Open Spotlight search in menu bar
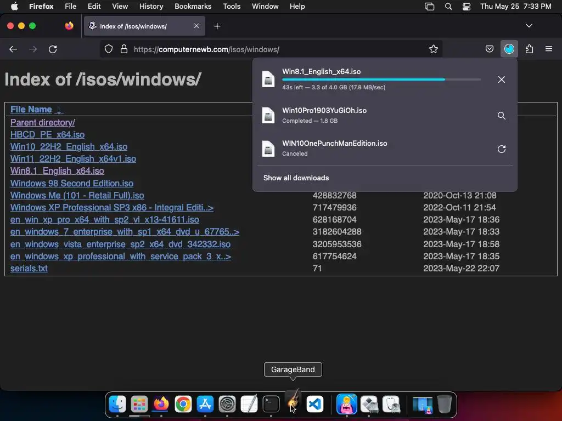 tap(448, 7)
